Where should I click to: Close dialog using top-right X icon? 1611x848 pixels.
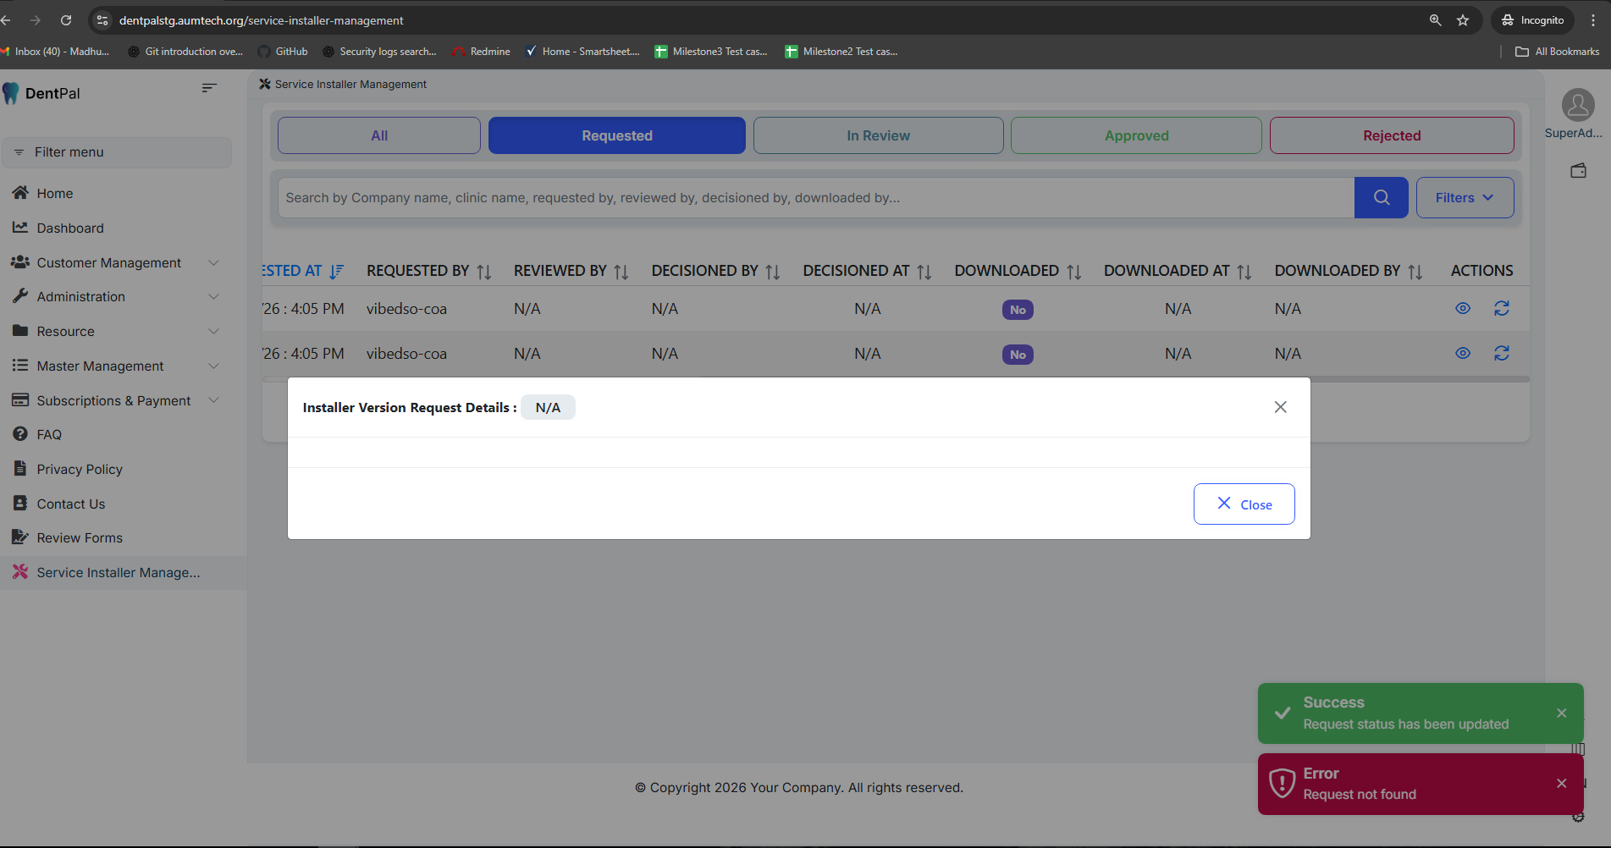coord(1280,407)
